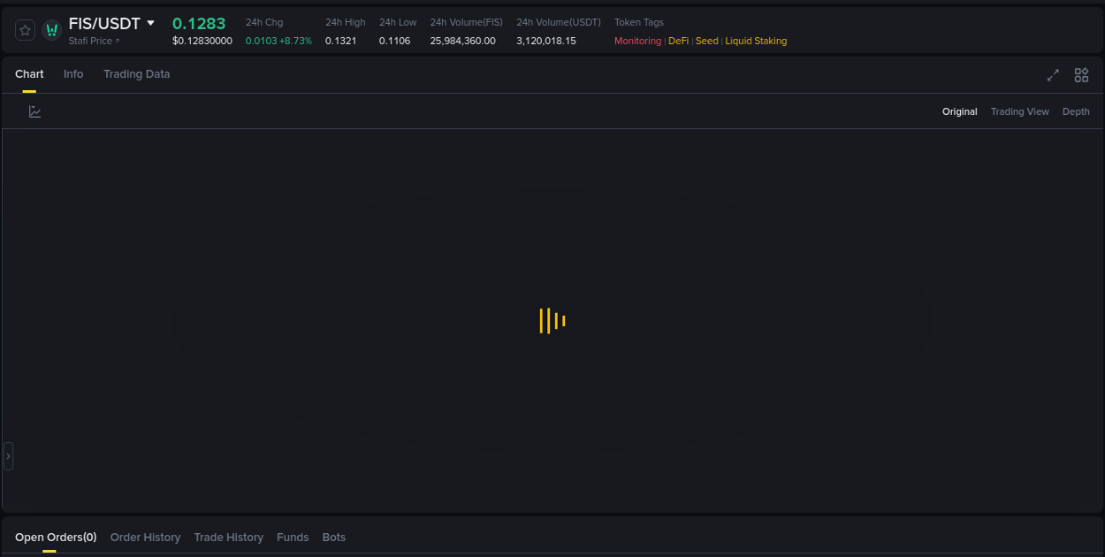Enable the Trading View chart mode
Viewport: 1105px width, 557px height.
click(x=1019, y=111)
